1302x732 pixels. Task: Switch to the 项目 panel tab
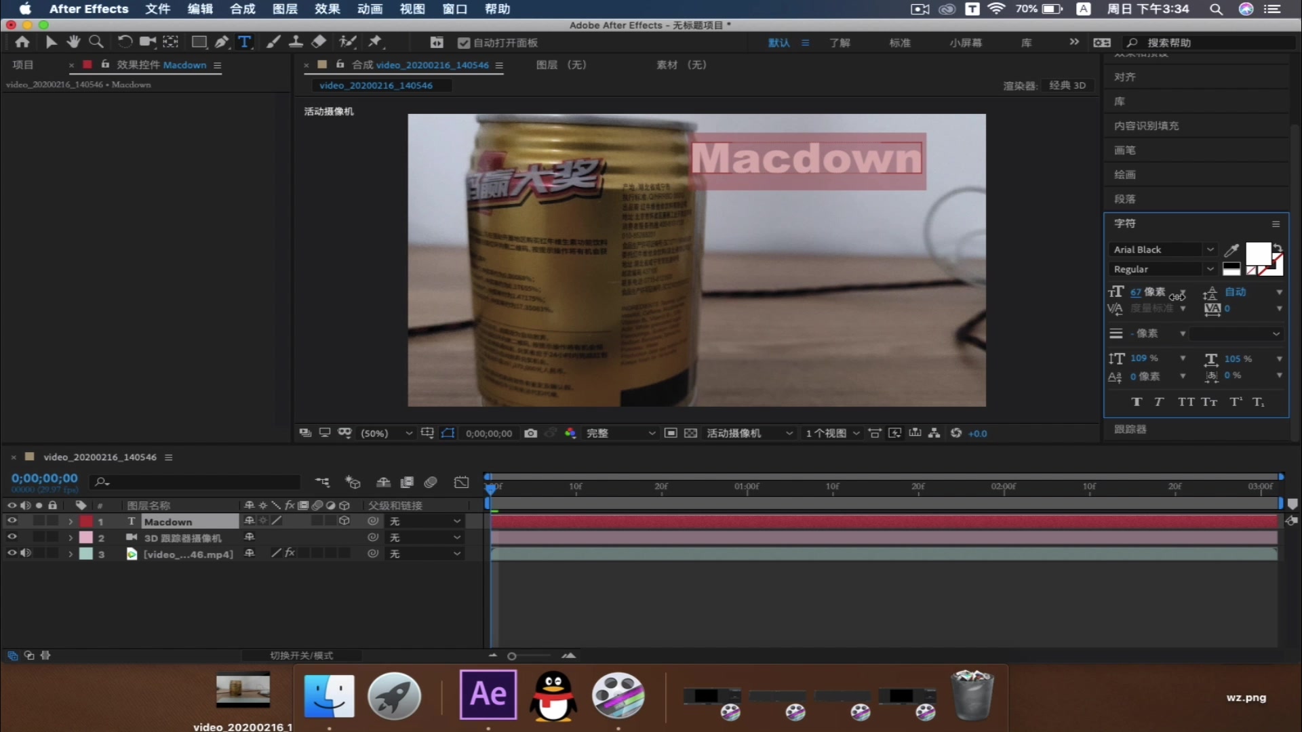(x=23, y=65)
